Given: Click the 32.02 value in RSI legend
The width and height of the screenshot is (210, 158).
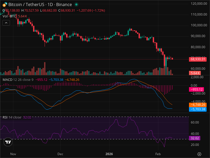Looking at the screenshot, I should coord(27,117).
